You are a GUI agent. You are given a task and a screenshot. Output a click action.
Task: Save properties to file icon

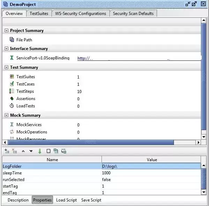(64, 151)
